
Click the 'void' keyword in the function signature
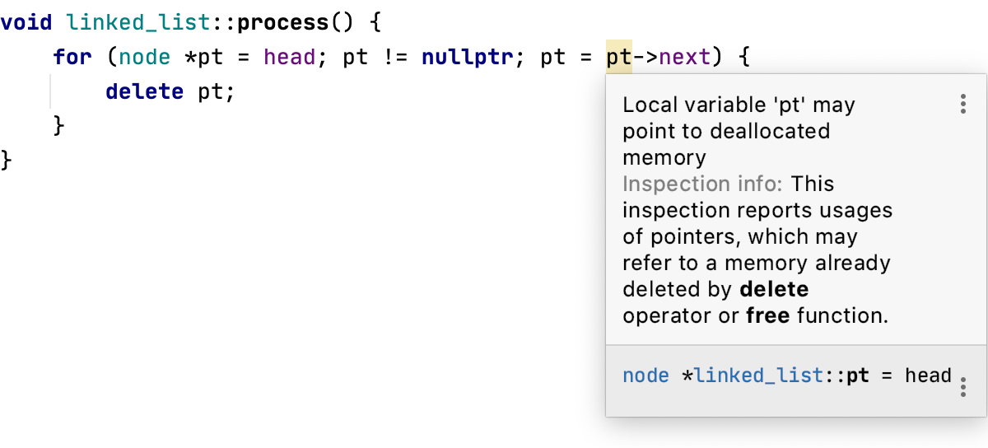click(x=26, y=23)
